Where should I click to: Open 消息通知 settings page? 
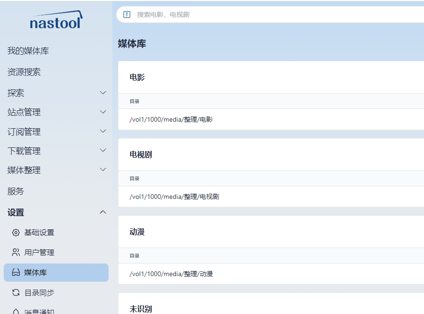[x=39, y=312]
